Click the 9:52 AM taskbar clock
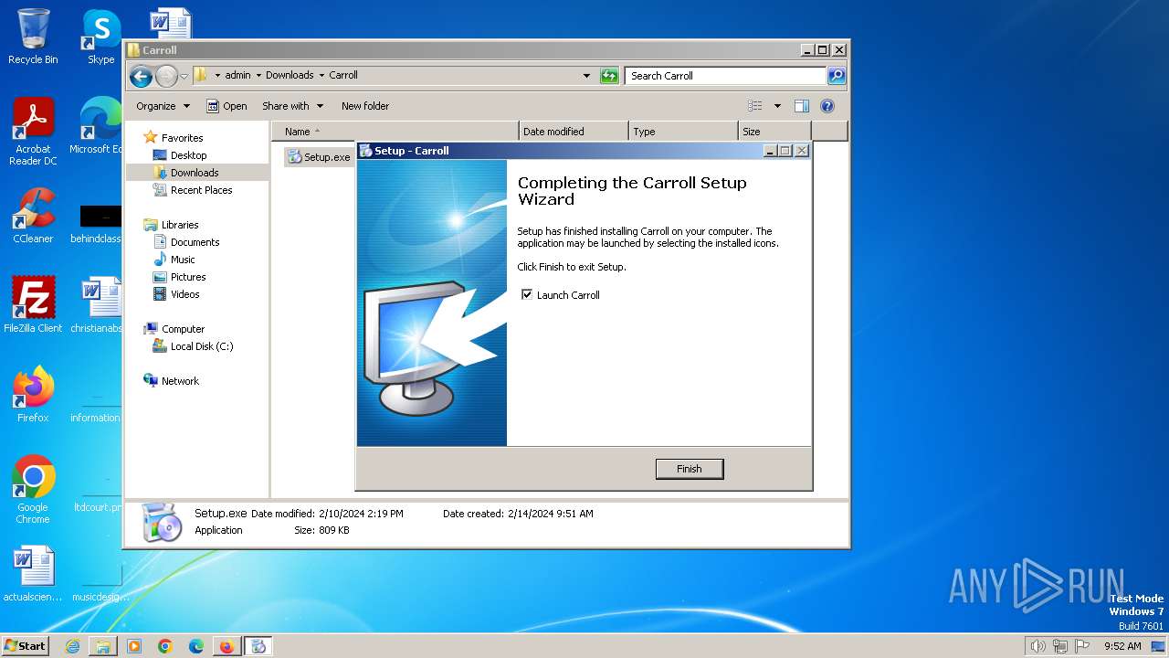 [x=1122, y=646]
